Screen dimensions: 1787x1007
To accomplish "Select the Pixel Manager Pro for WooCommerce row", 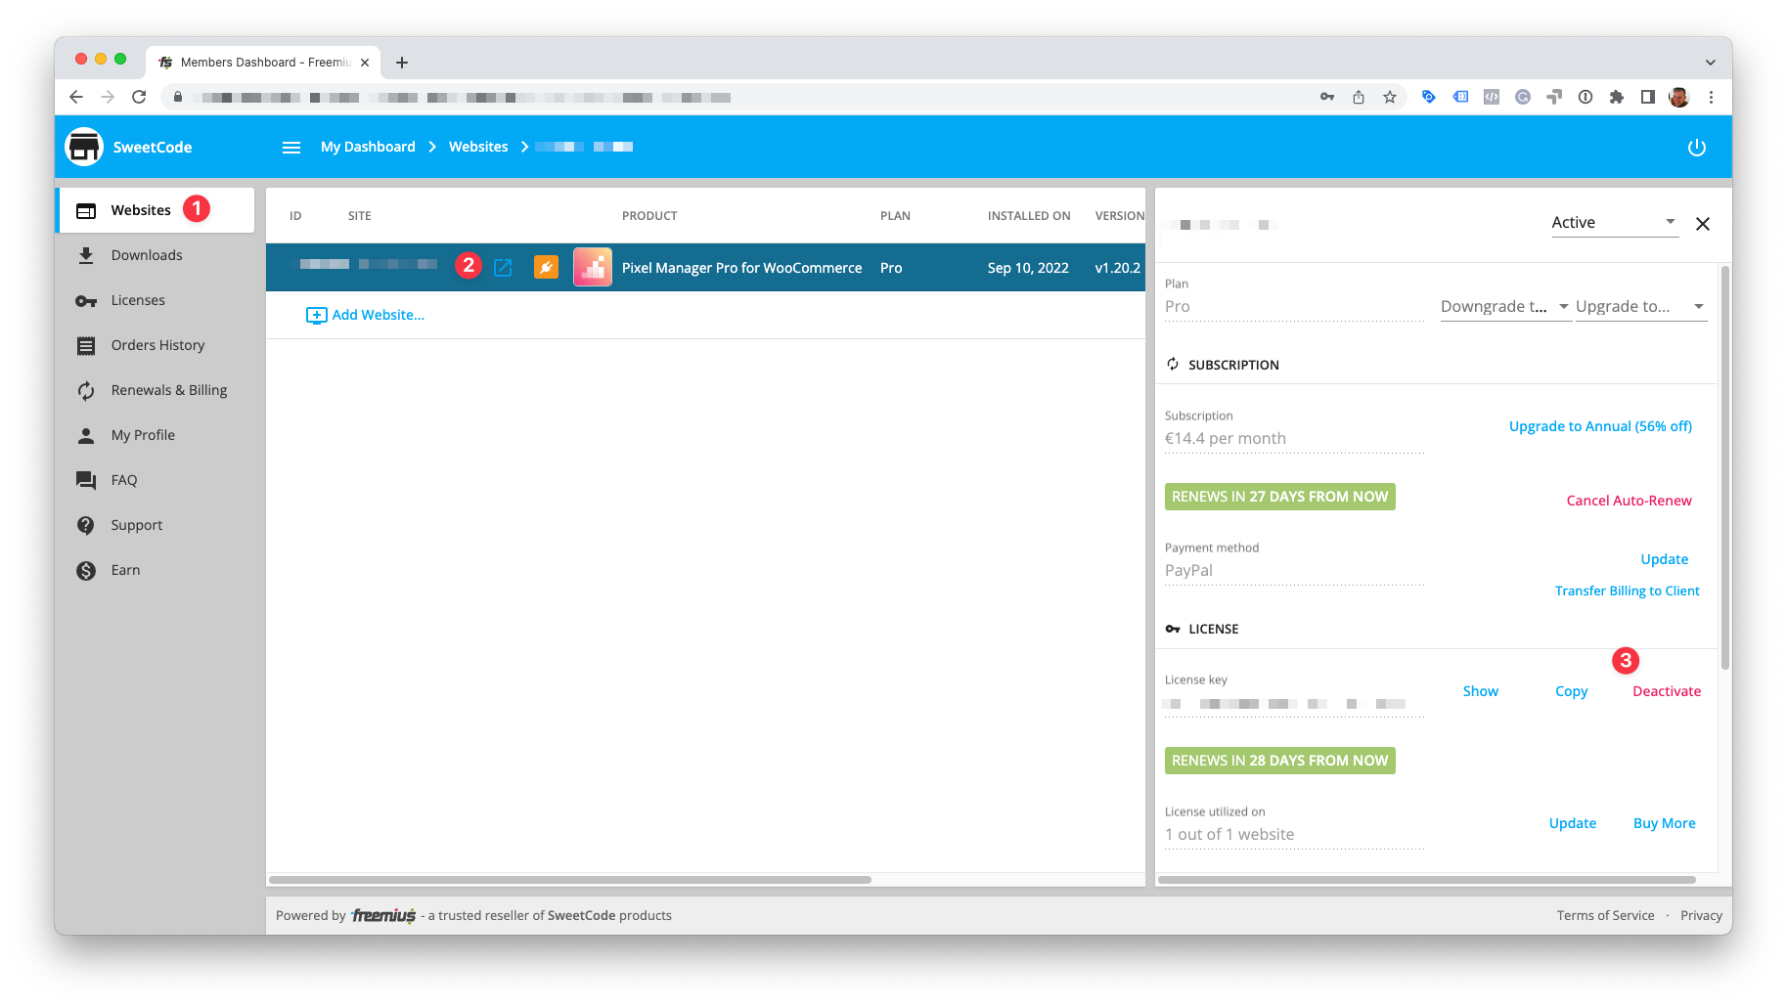I will click(705, 268).
